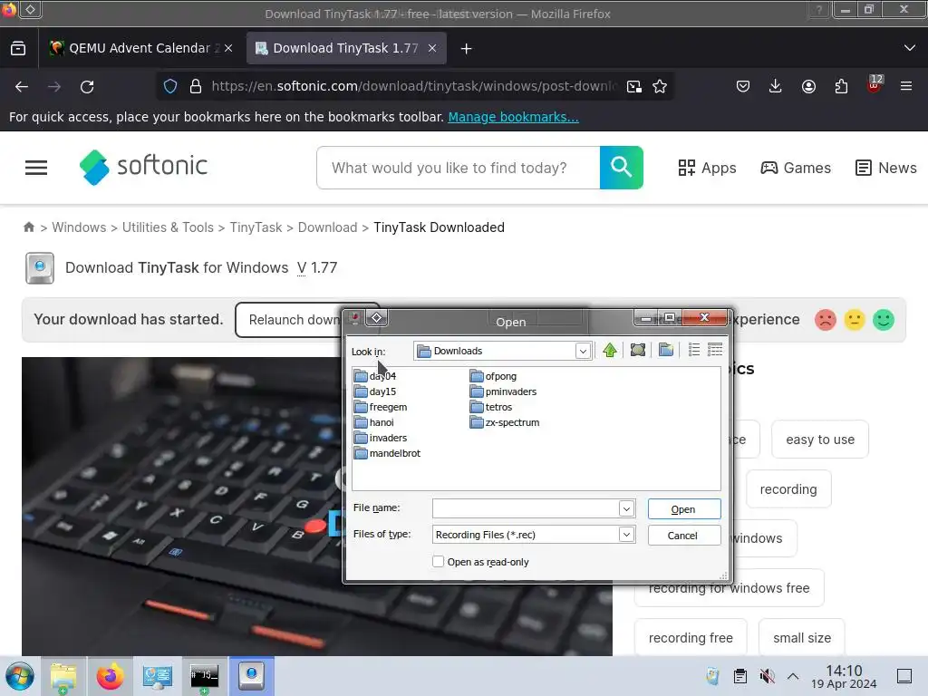Click Softonic search input box
Viewport: 928px width, 696px height.
458,168
